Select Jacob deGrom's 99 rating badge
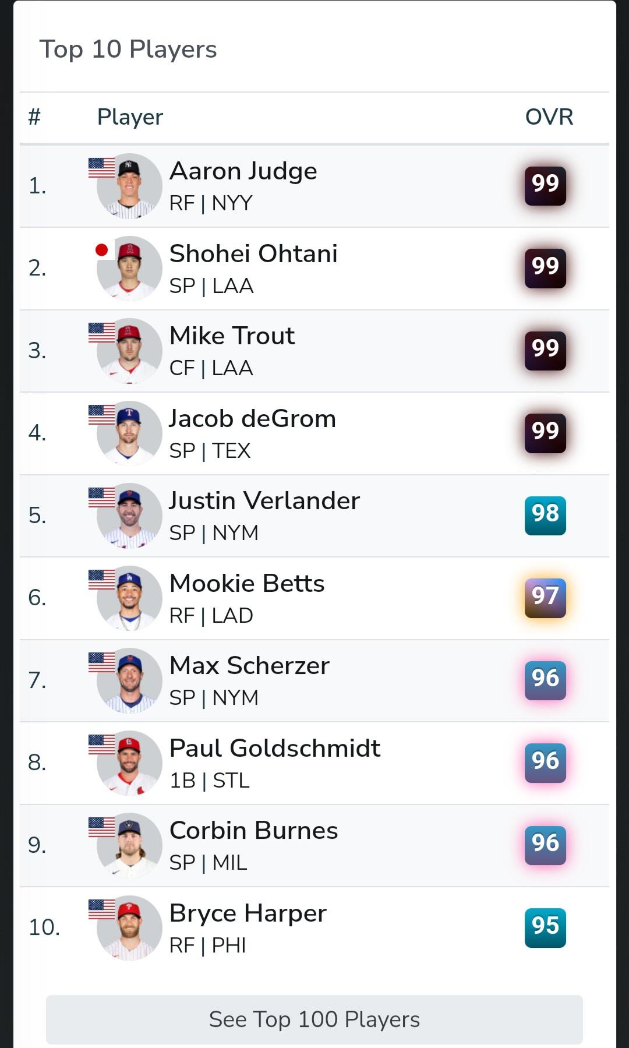Screen dimensions: 629x1048 pyautogui.click(x=545, y=433)
